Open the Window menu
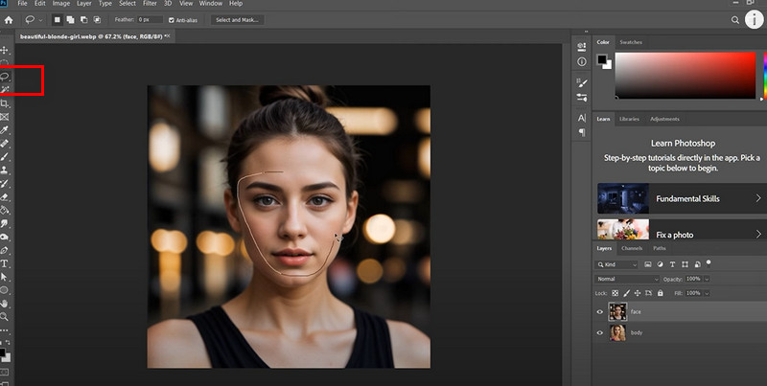 tap(211, 4)
